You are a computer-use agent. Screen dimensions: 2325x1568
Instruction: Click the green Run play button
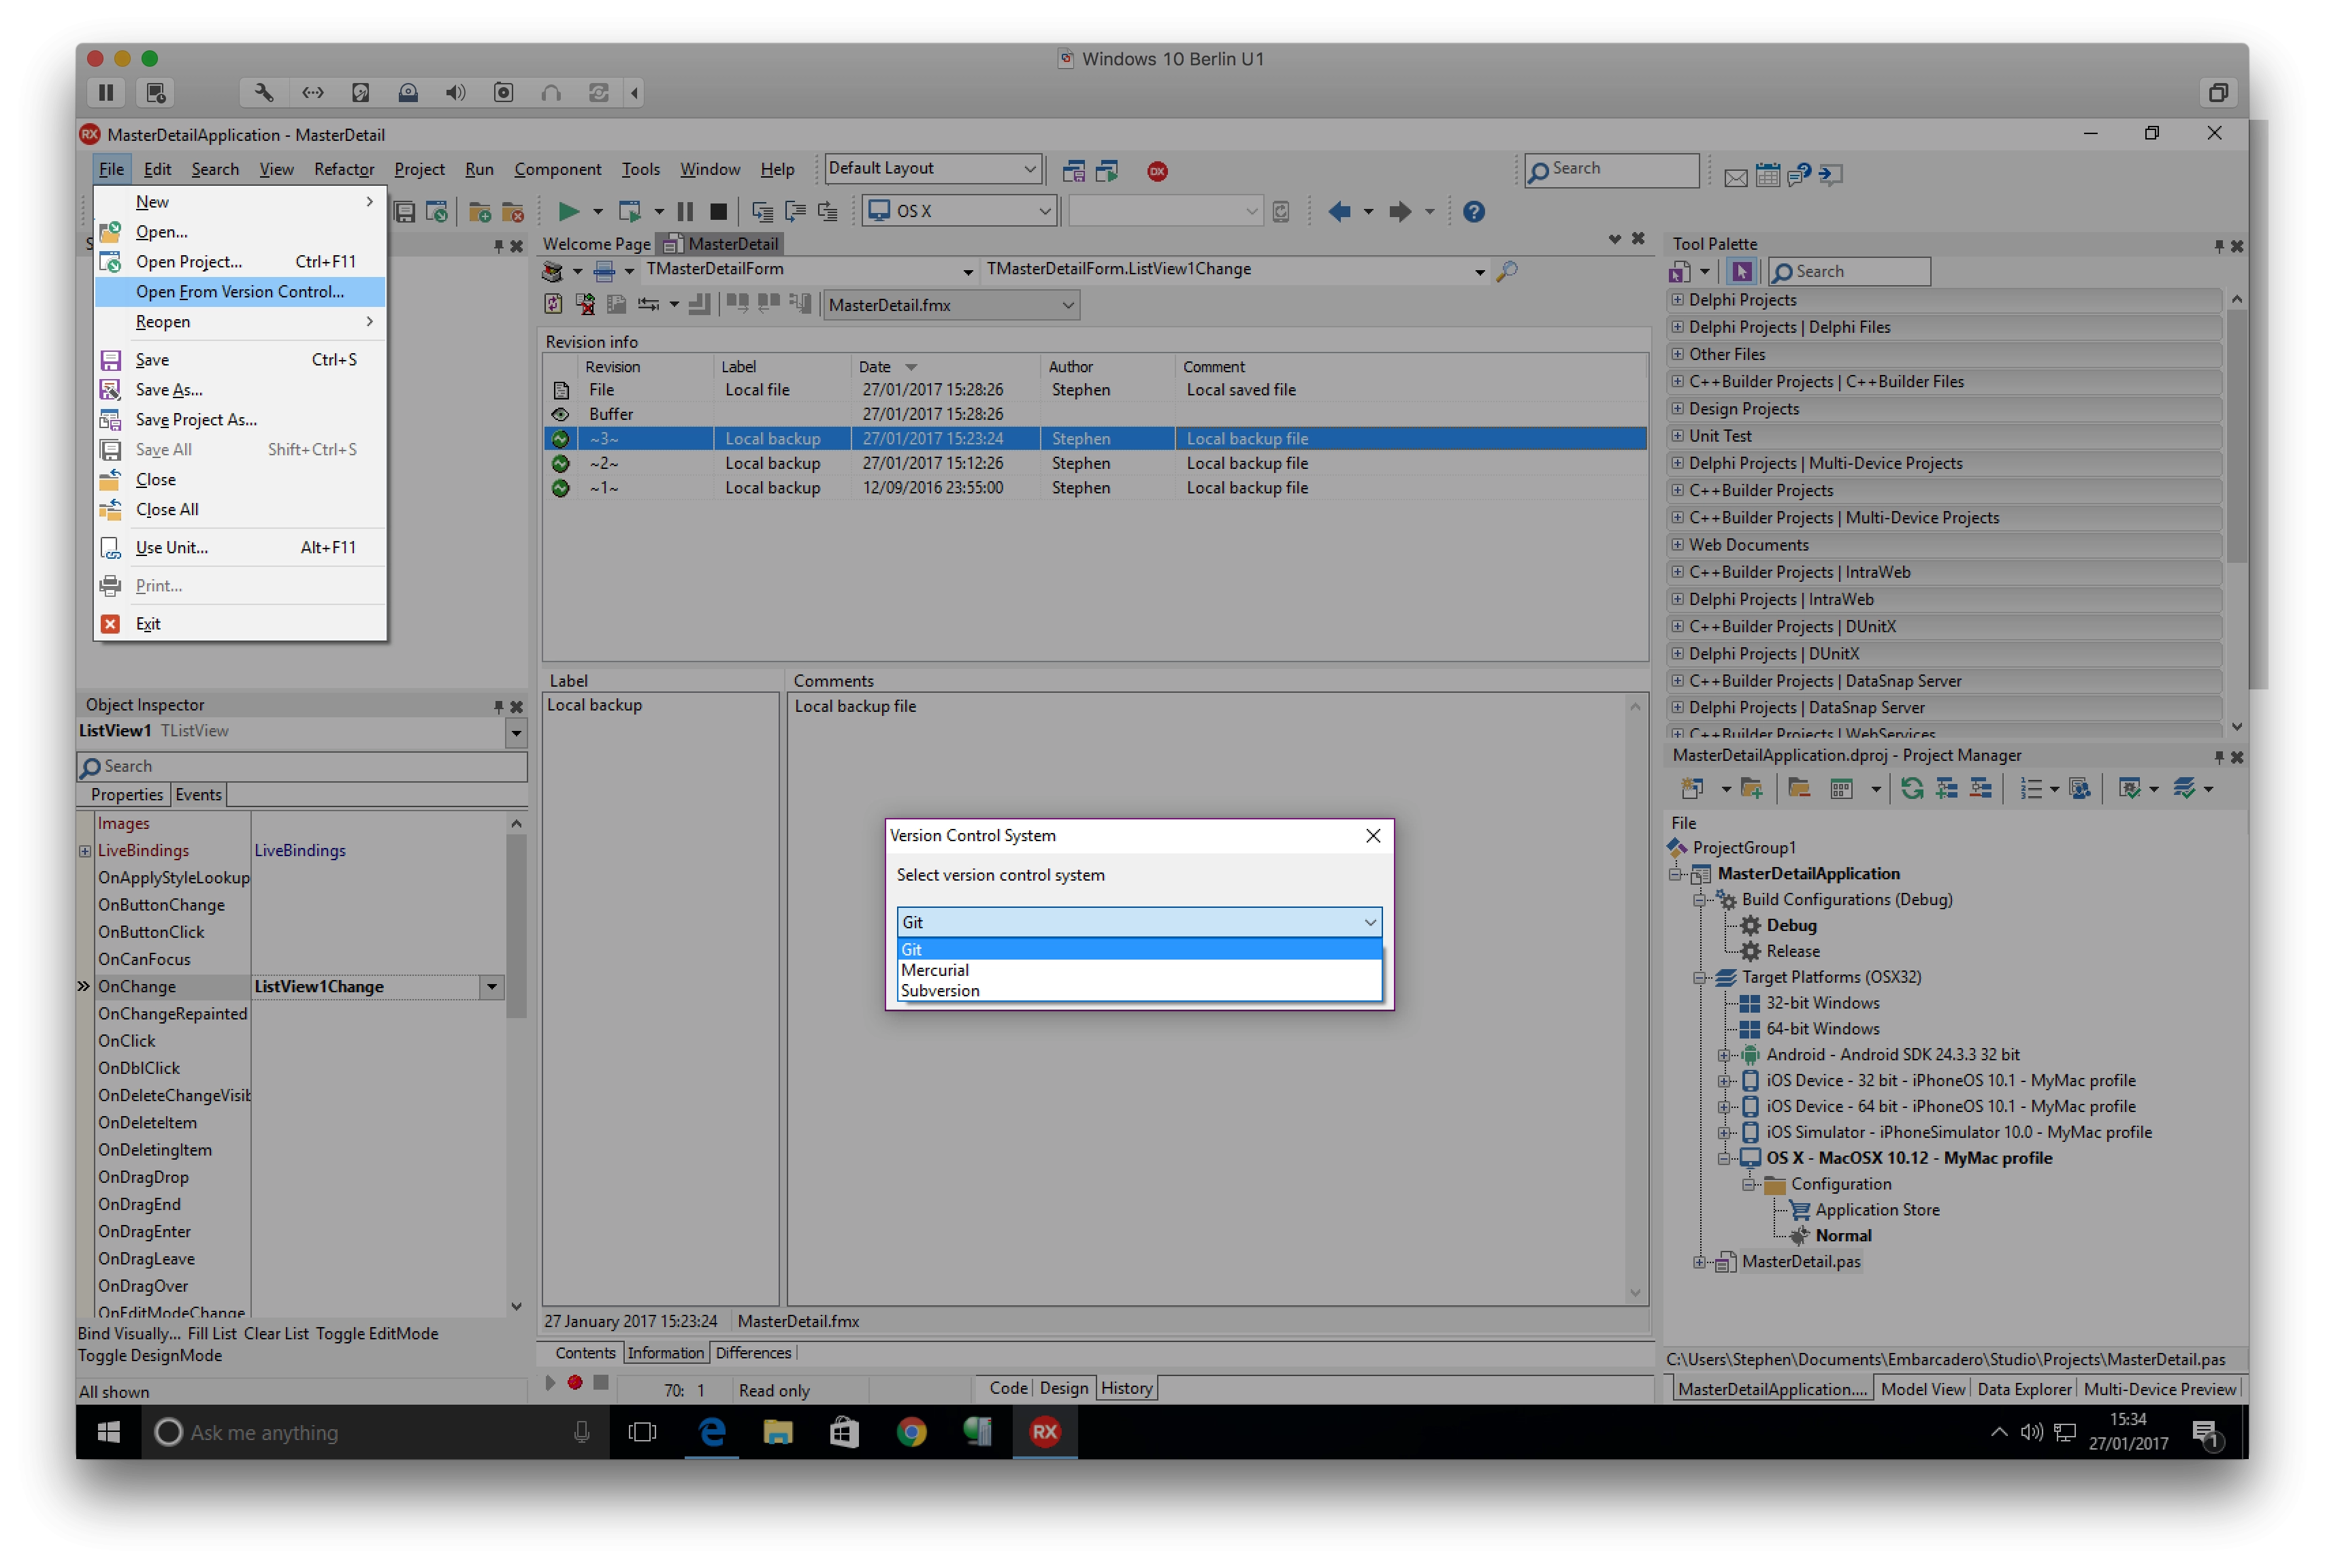tap(567, 211)
